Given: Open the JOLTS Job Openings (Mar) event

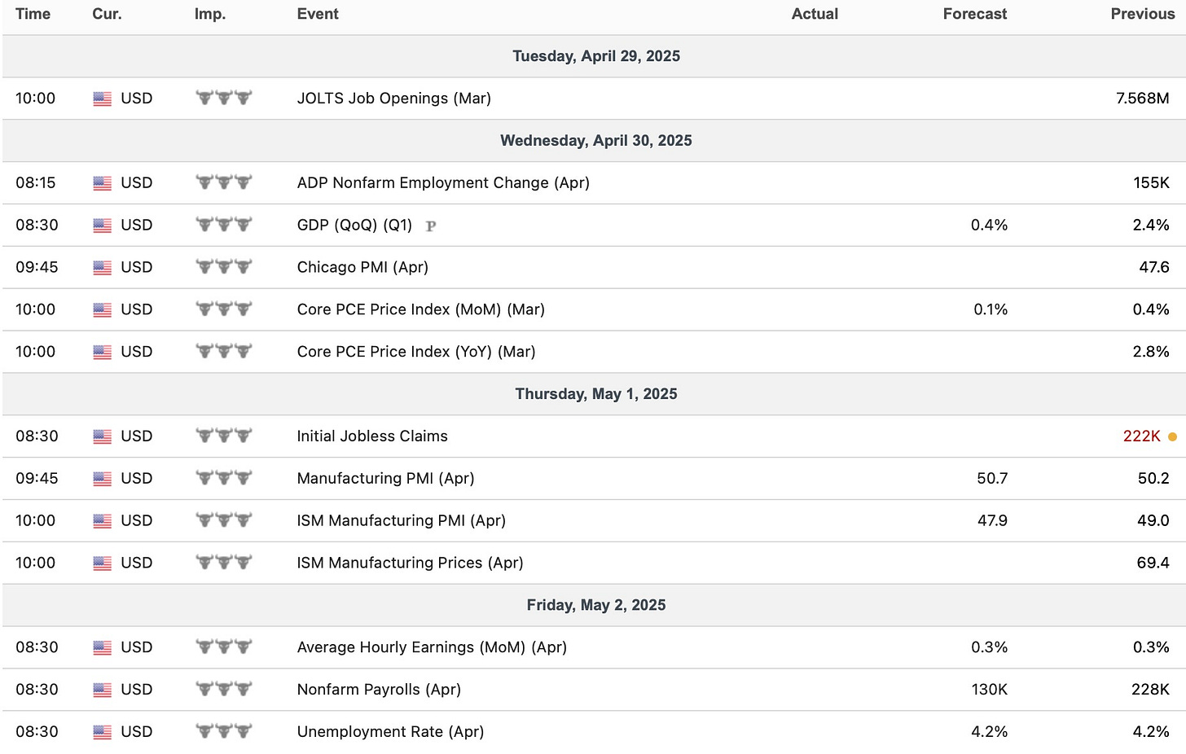Looking at the screenshot, I should pyautogui.click(x=394, y=99).
